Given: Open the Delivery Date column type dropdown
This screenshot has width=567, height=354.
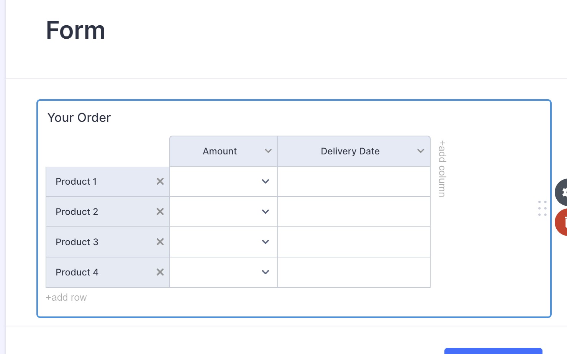Looking at the screenshot, I should pos(421,151).
